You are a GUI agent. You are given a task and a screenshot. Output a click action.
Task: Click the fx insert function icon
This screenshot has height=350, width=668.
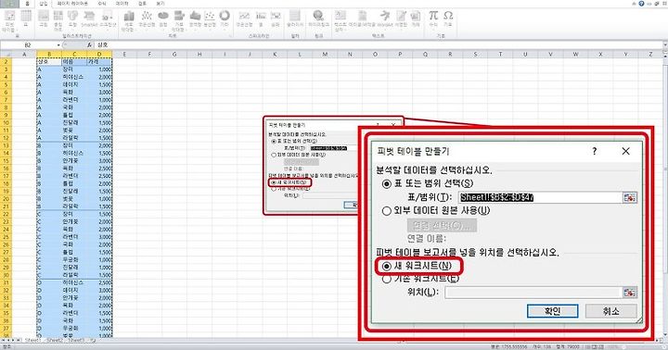(89, 44)
